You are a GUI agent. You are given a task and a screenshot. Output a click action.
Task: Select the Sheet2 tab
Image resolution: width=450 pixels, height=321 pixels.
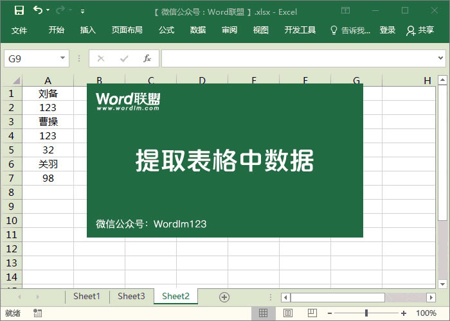tap(175, 296)
